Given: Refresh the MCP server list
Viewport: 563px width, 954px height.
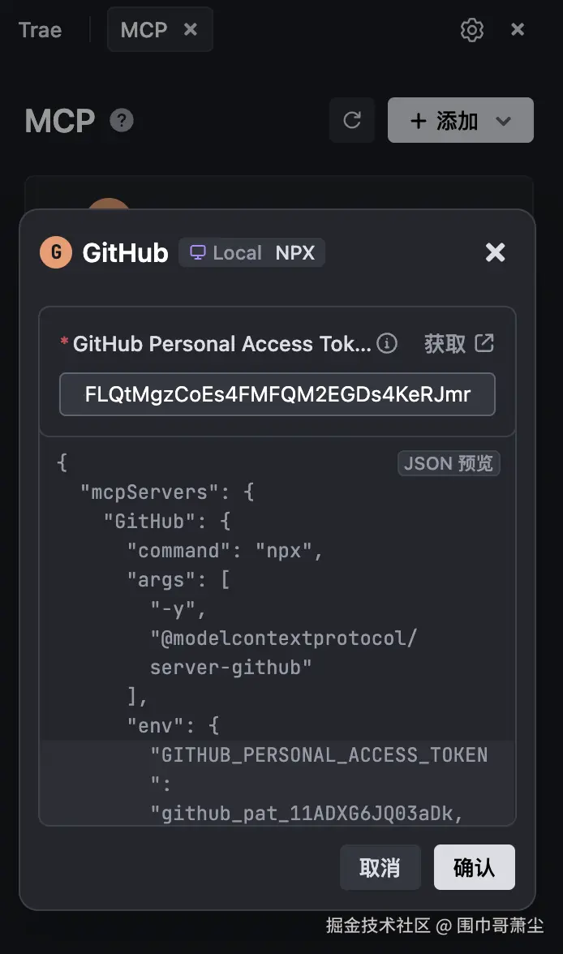Looking at the screenshot, I should pos(352,120).
